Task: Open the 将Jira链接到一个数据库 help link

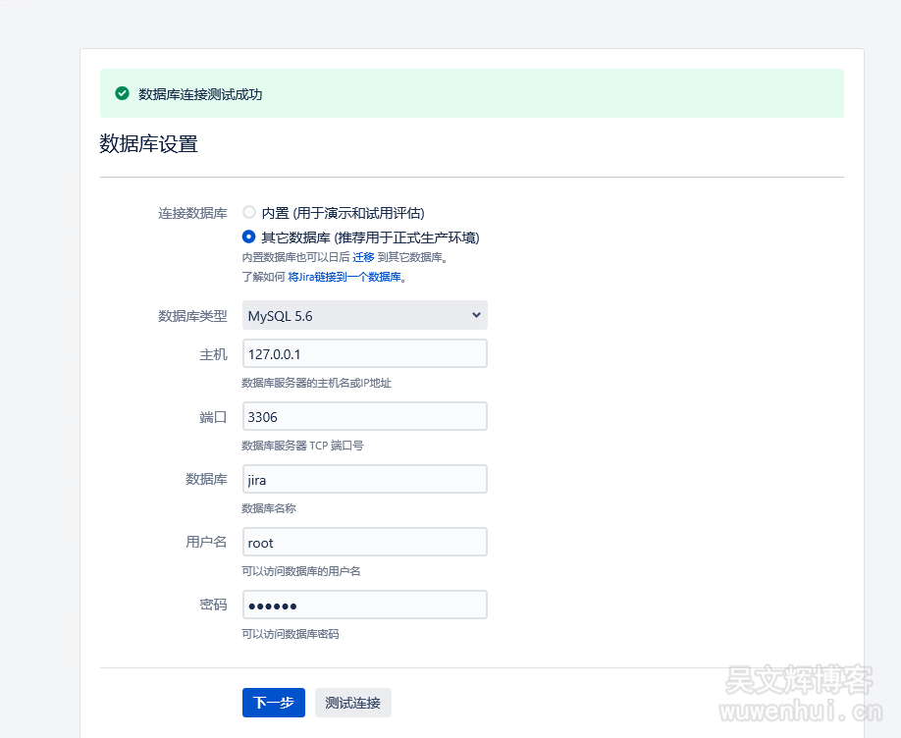Action: 344,278
